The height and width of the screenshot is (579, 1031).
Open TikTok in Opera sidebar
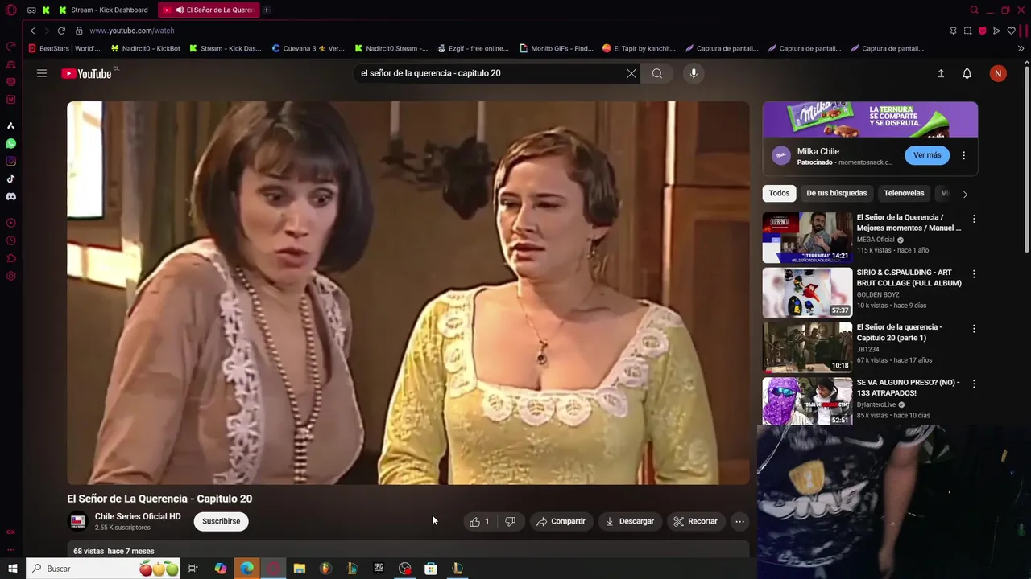(10, 179)
